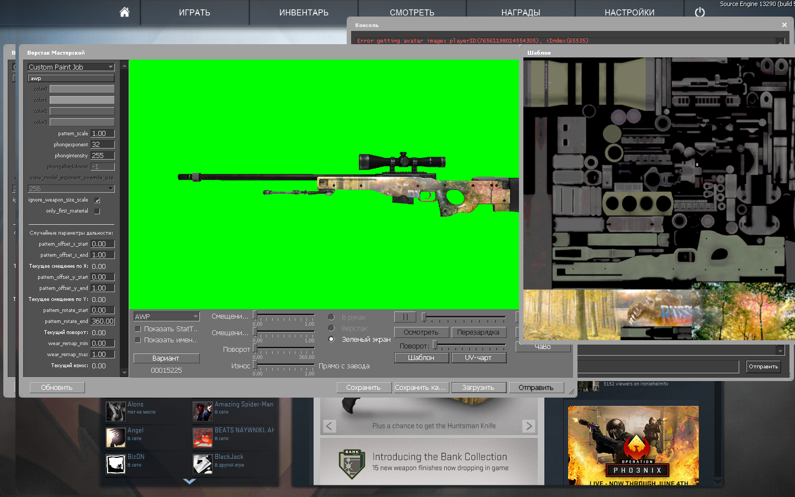This screenshot has height=497, width=795.
Task: Close the Консоль window
Action: click(x=784, y=25)
